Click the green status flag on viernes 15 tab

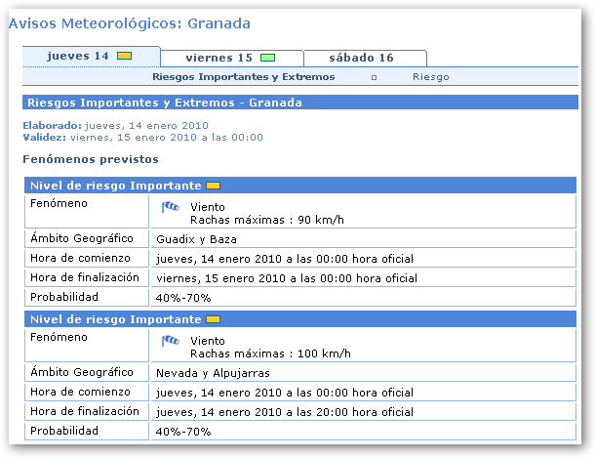click(x=268, y=58)
